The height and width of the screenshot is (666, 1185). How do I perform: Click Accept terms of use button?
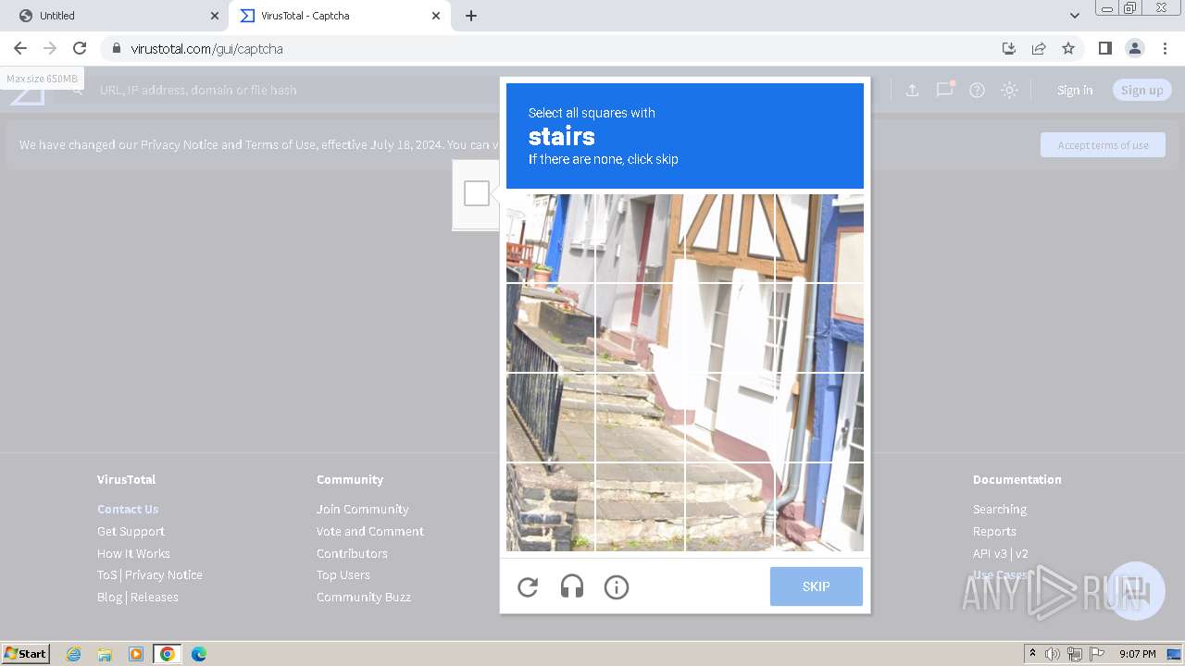coord(1103,145)
